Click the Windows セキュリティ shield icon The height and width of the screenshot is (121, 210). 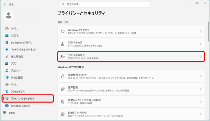pos(63,32)
